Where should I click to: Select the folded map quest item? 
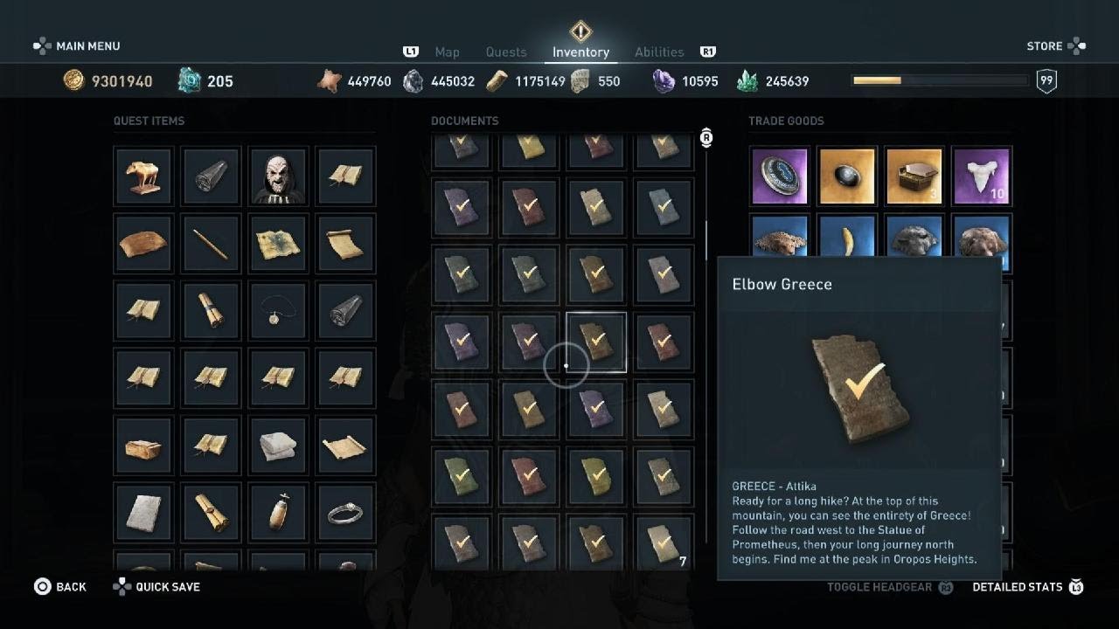pyautogui.click(x=279, y=243)
